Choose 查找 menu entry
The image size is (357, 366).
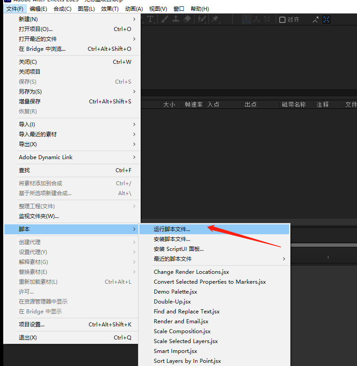pyautogui.click(x=72, y=170)
